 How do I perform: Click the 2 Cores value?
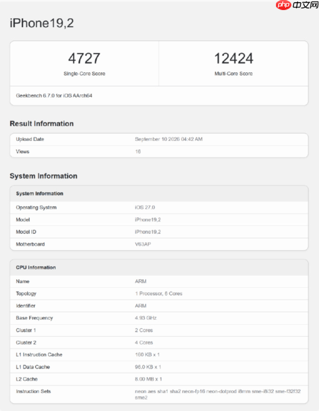click(x=144, y=330)
